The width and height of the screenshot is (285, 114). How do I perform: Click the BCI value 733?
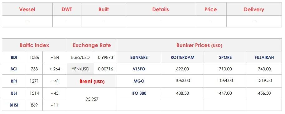tap(34, 69)
